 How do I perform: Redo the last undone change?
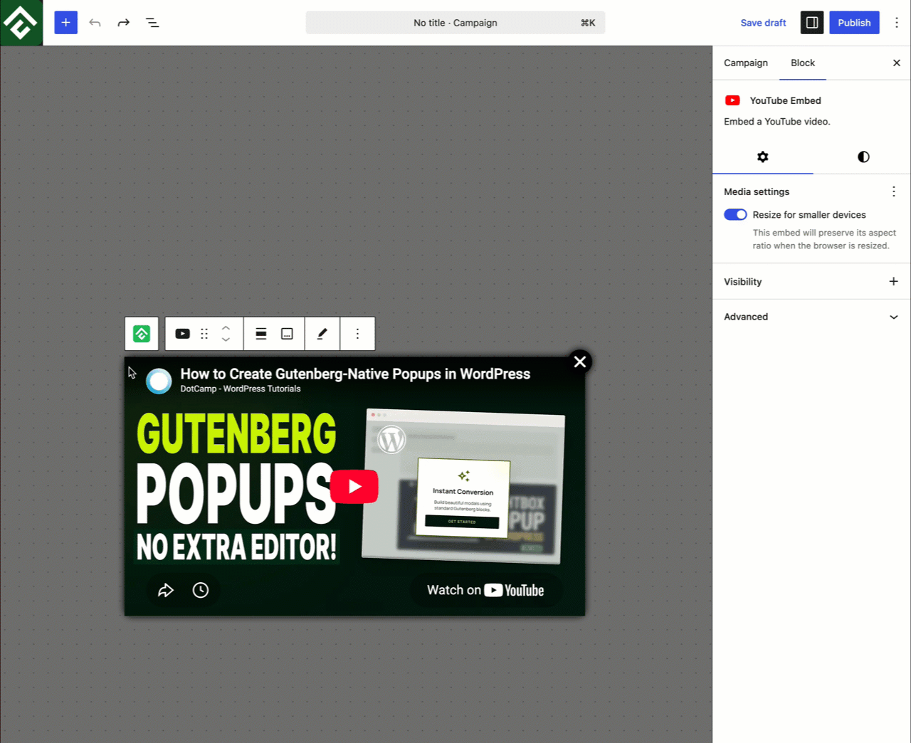point(124,23)
